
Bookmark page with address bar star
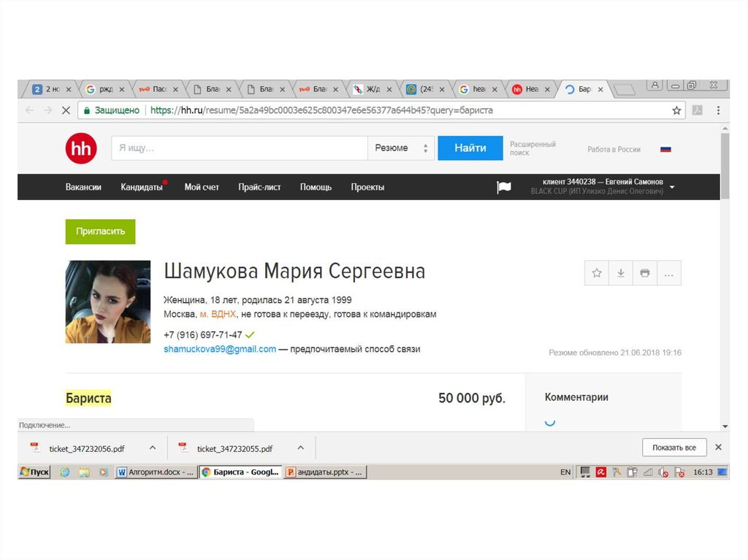click(676, 110)
